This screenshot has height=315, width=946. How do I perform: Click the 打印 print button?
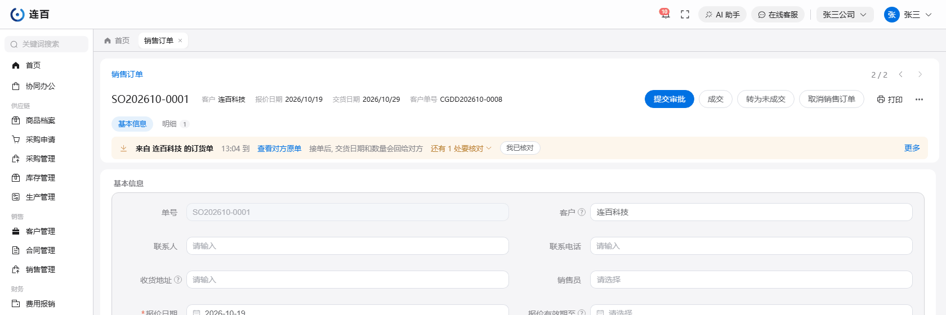pyautogui.click(x=890, y=99)
